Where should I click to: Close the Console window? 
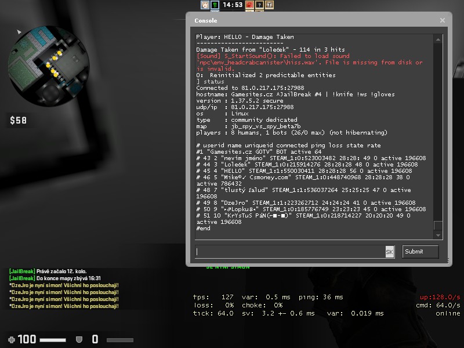coord(443,20)
